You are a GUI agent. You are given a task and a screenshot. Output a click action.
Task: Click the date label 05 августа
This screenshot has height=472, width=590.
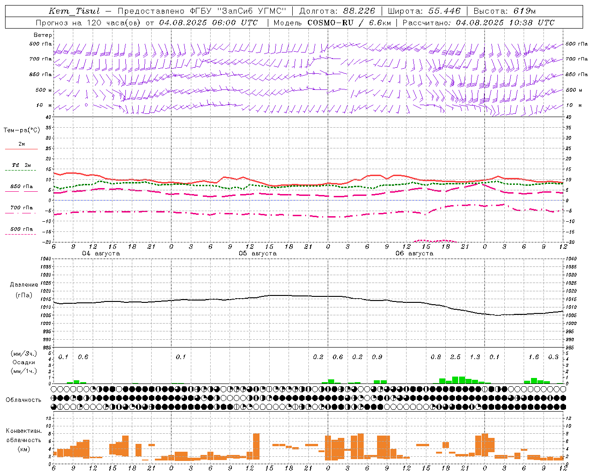(x=258, y=254)
